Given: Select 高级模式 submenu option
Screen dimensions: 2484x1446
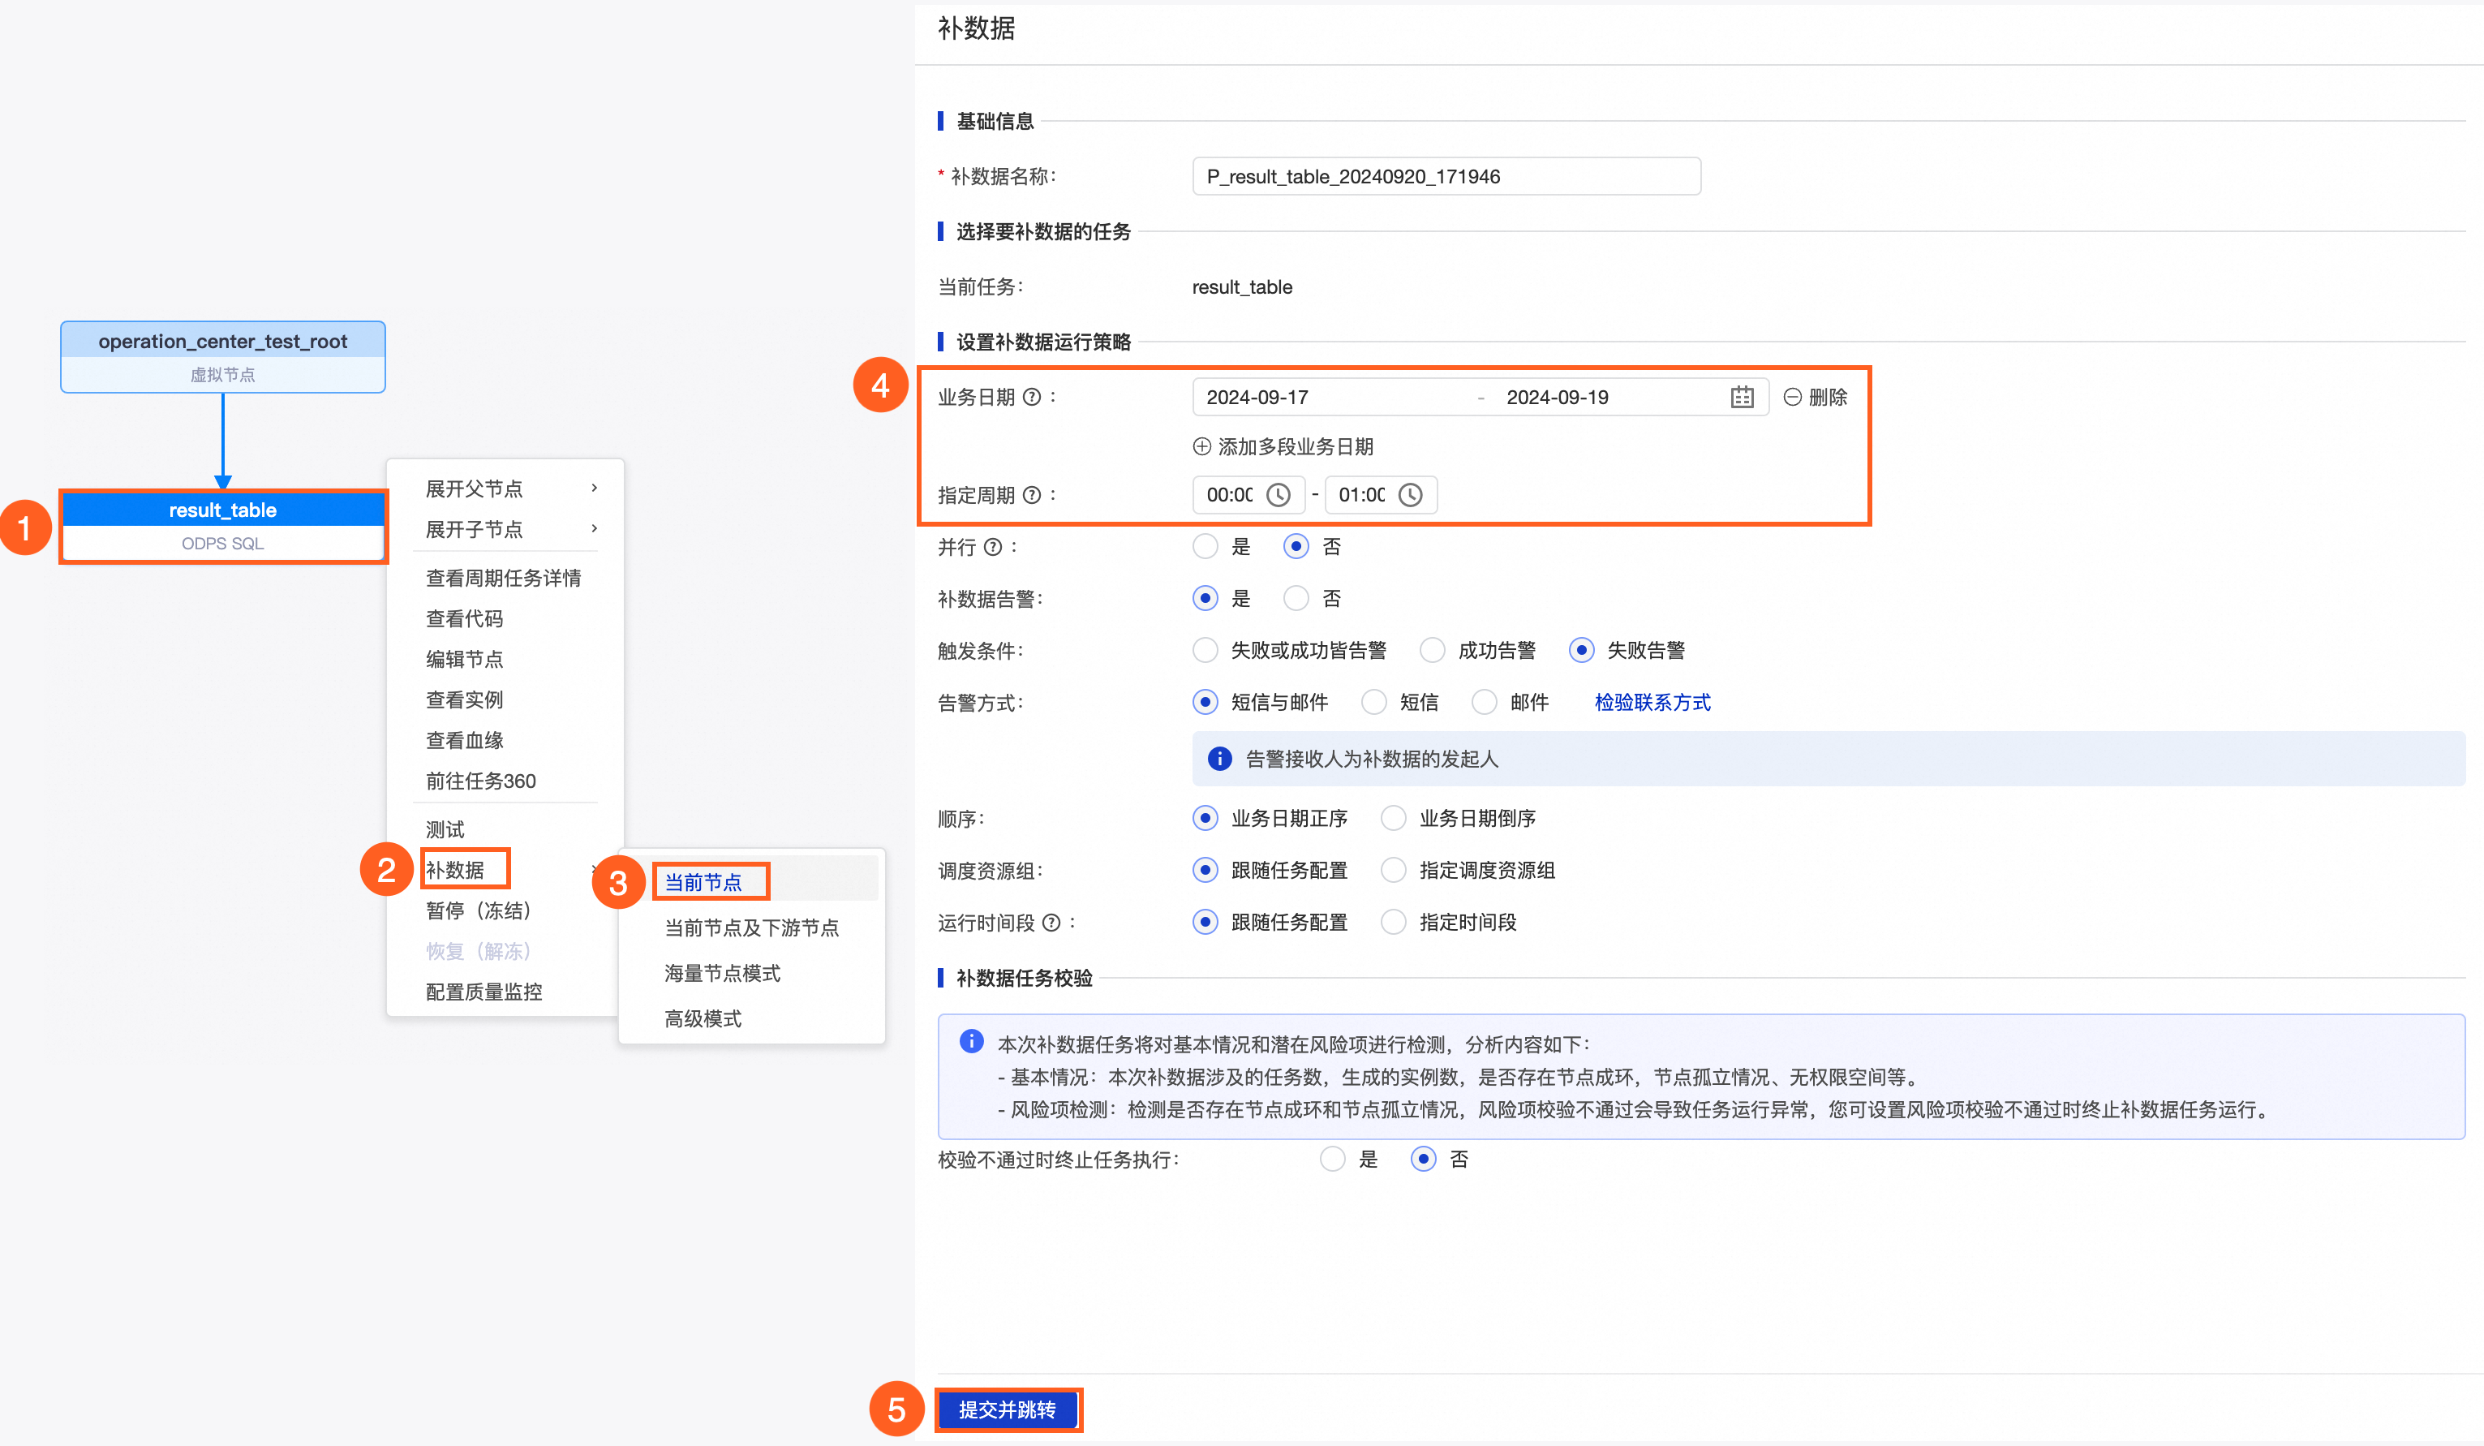Looking at the screenshot, I should click(x=703, y=1018).
